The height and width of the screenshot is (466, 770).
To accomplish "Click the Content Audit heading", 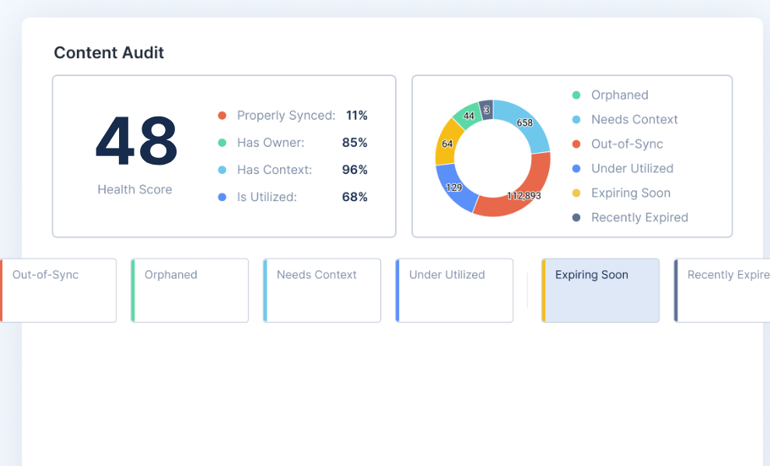I will click(109, 53).
